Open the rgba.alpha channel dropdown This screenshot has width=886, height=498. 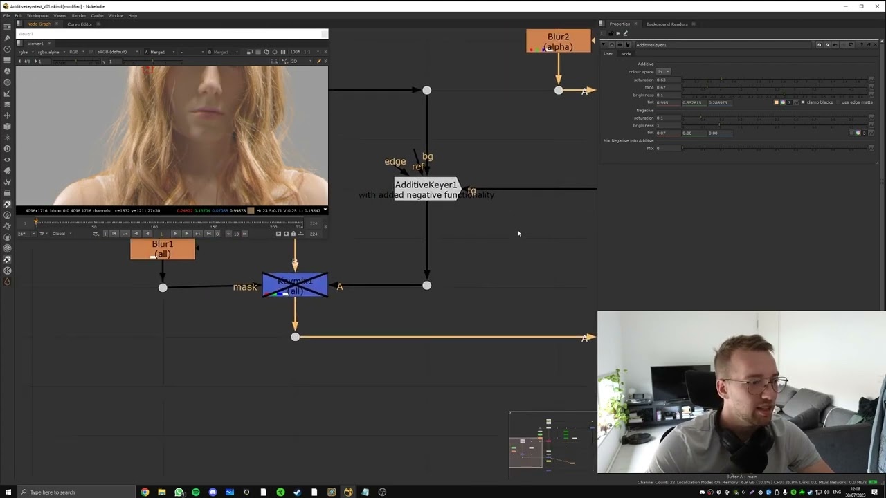pos(51,52)
